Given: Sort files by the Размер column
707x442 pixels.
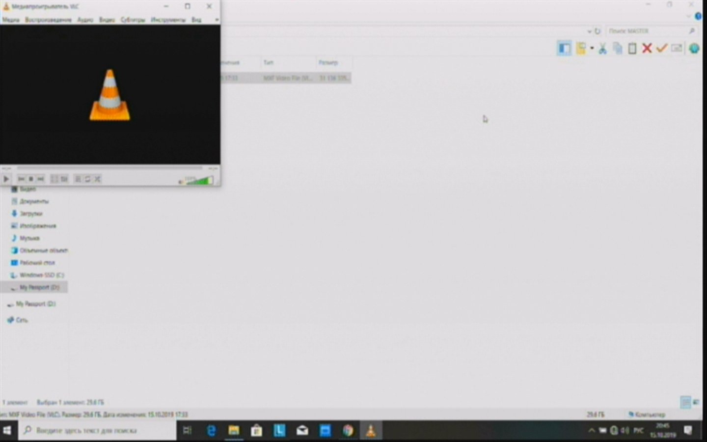Looking at the screenshot, I should click(334, 63).
